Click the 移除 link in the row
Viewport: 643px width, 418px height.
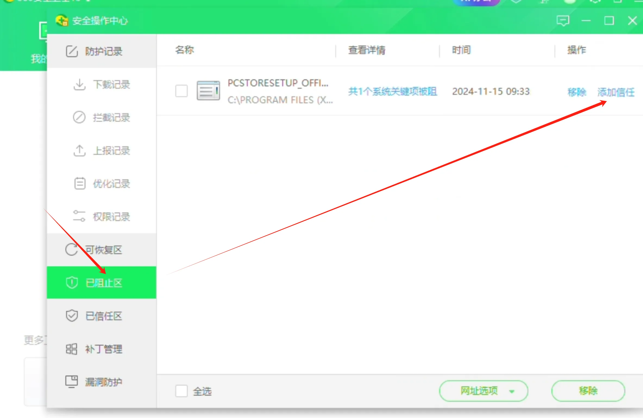point(576,92)
